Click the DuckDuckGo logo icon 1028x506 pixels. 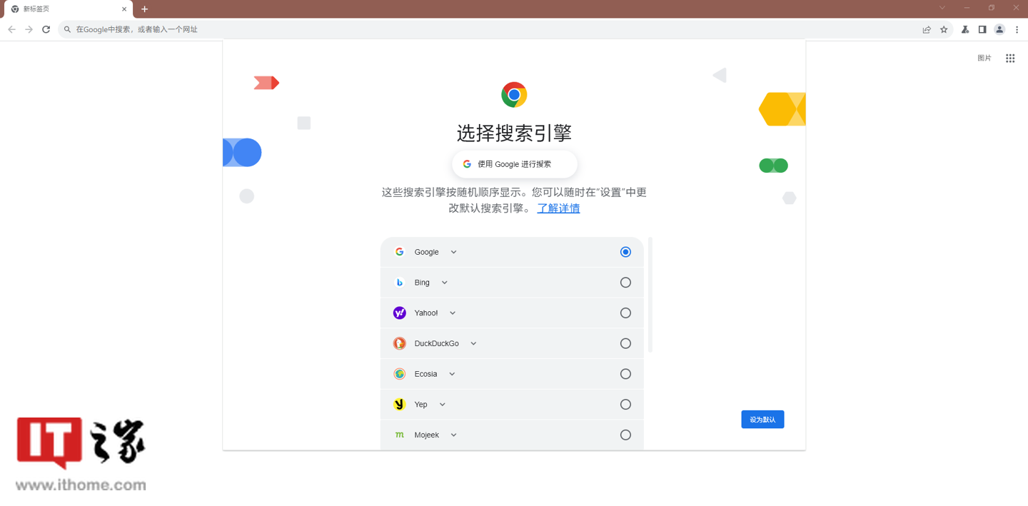click(400, 343)
